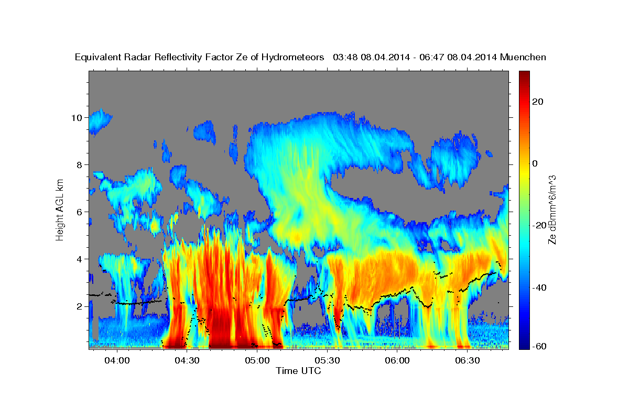Click the 'Time UTC' x-axis label

[x=298, y=371]
